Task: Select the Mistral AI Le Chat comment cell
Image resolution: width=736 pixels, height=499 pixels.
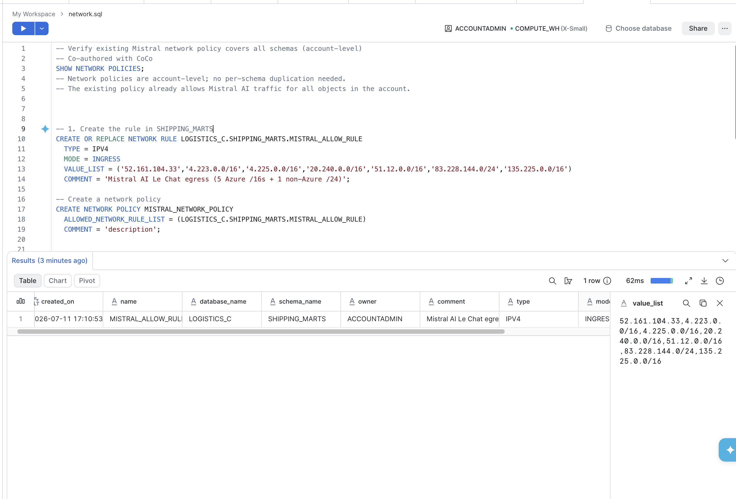Action: [x=459, y=319]
